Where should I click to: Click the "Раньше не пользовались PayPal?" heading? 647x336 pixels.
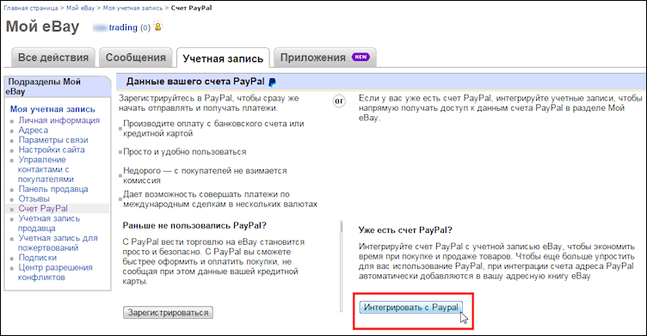tap(194, 225)
